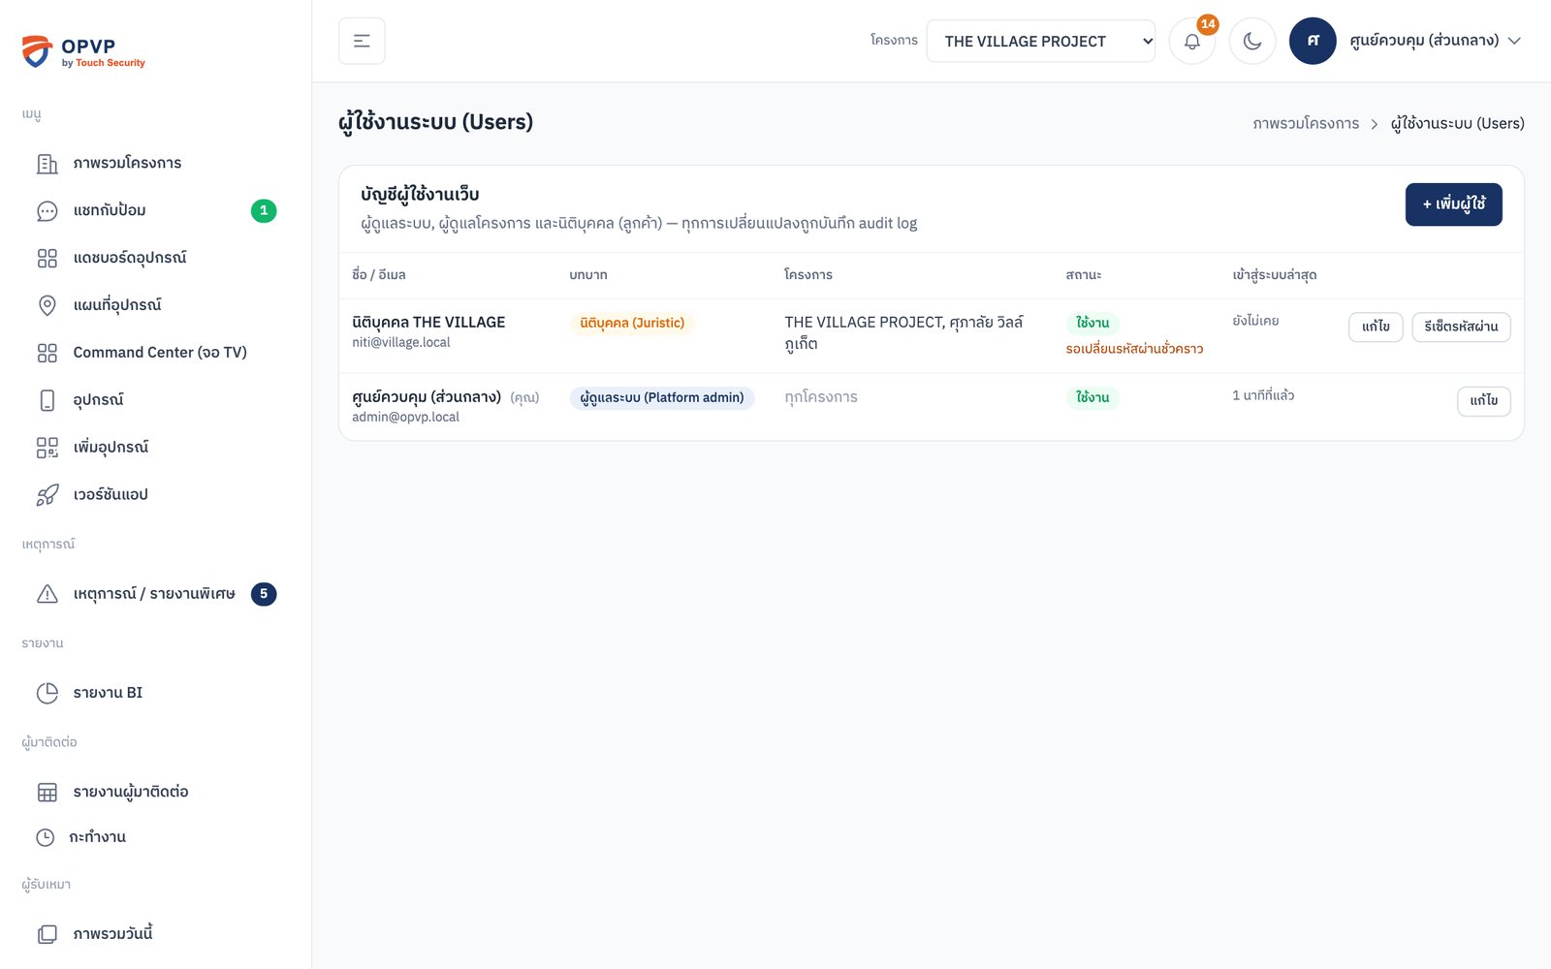Click the OPVP shield logo
The height and width of the screenshot is (969, 1551).
(x=37, y=51)
